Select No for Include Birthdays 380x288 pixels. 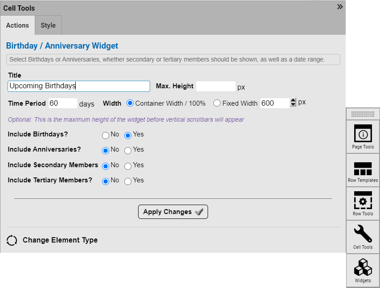tap(106, 135)
